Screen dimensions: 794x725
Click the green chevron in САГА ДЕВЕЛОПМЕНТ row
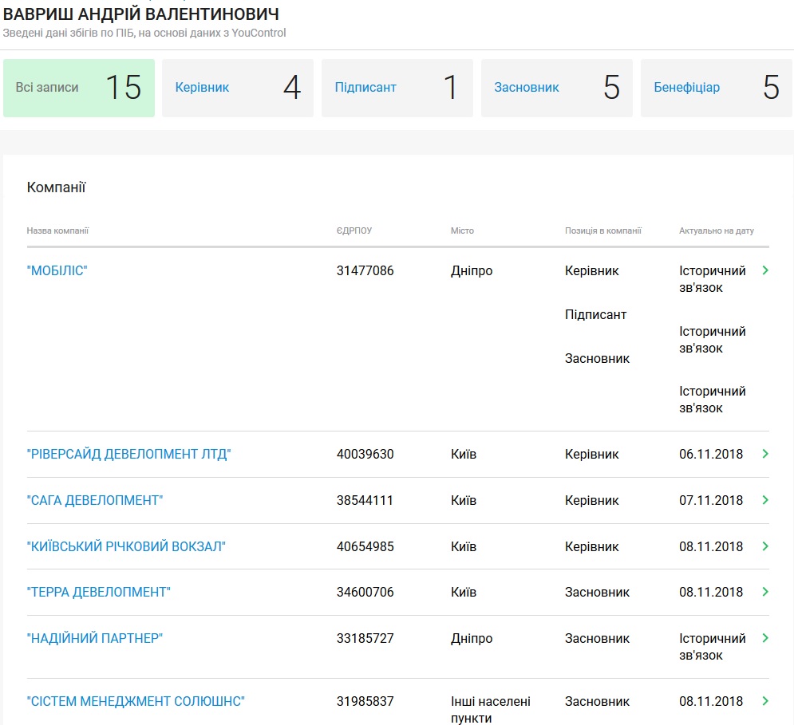765,500
